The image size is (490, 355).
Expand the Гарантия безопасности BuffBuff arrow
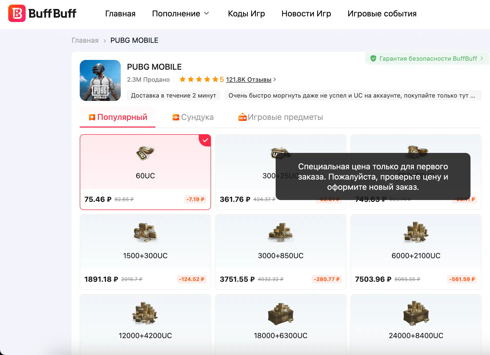click(482, 58)
